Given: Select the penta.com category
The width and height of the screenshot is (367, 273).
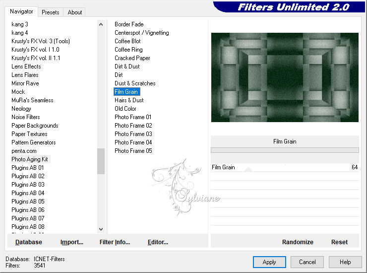Looking at the screenshot, I should click(24, 151).
